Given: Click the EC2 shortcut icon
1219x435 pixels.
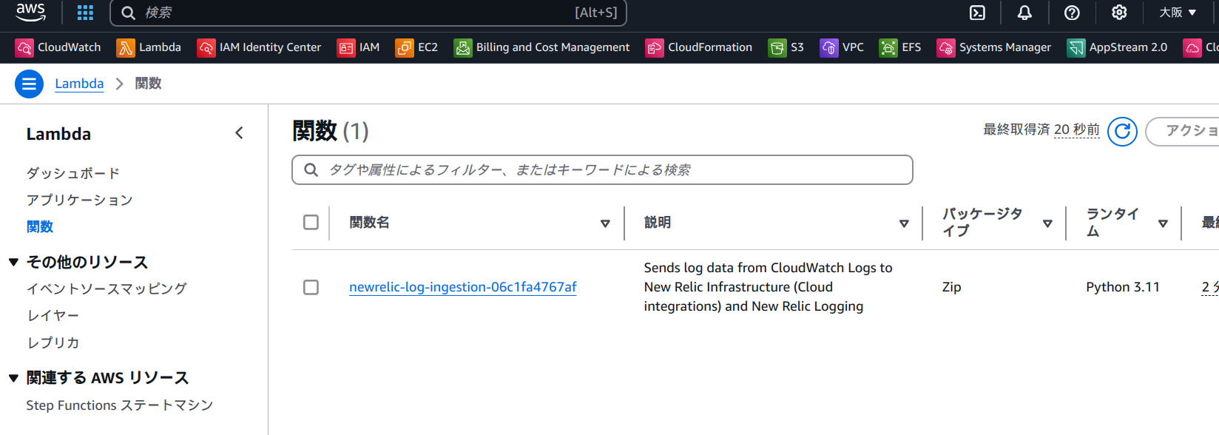Looking at the screenshot, I should pos(405,47).
